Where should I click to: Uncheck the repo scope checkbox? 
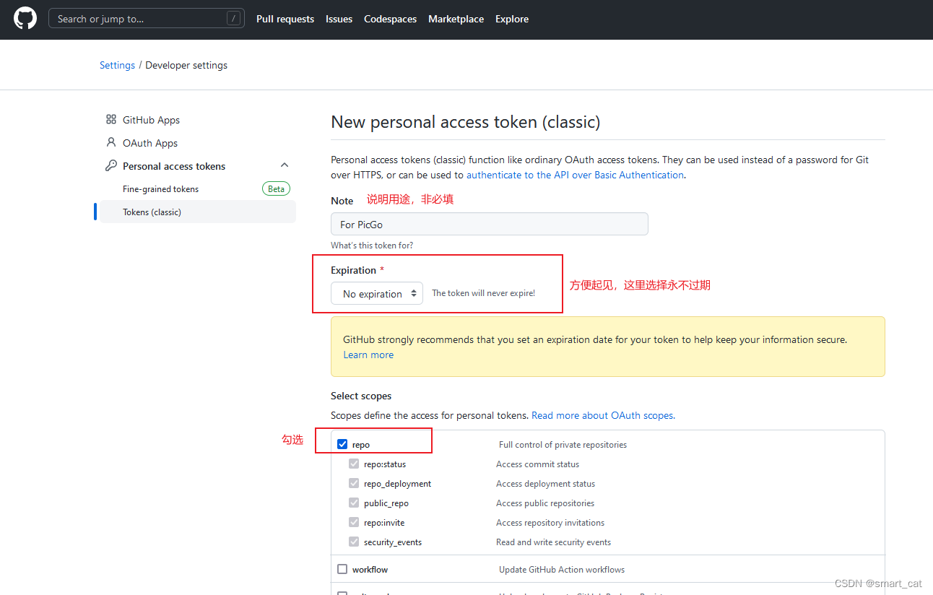[342, 444]
